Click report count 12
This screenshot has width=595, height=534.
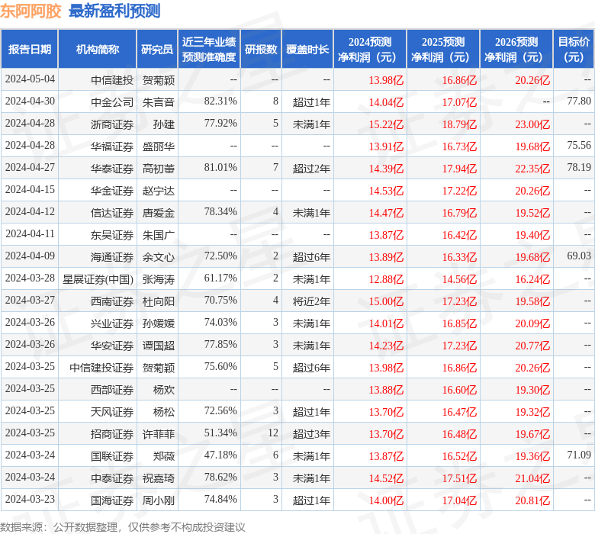coord(273,433)
